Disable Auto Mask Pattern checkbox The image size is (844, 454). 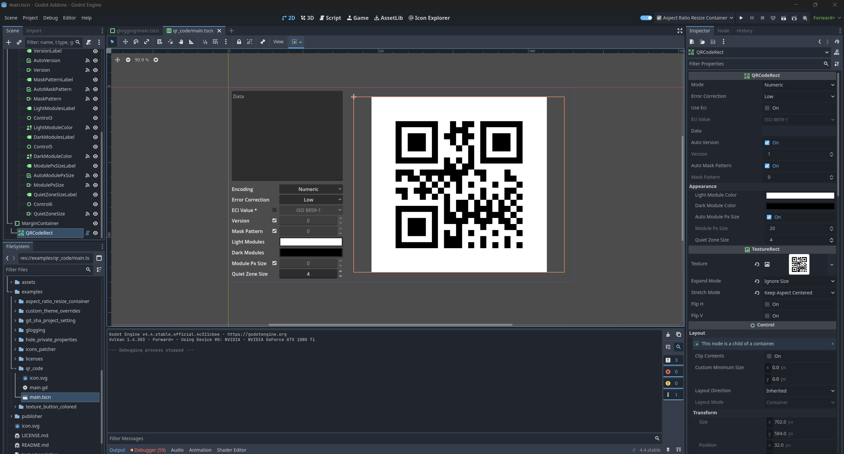point(767,166)
